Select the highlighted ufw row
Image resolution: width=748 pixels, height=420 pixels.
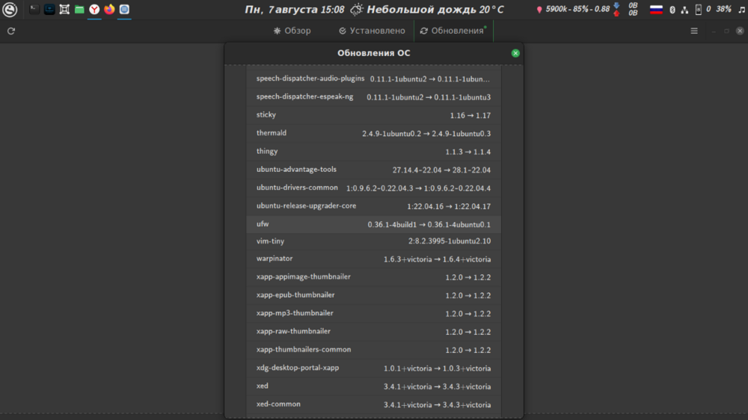pyautogui.click(x=373, y=224)
